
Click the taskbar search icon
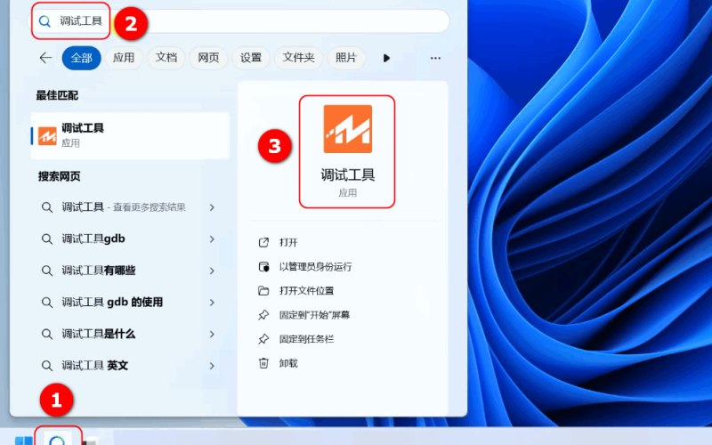pos(58,439)
